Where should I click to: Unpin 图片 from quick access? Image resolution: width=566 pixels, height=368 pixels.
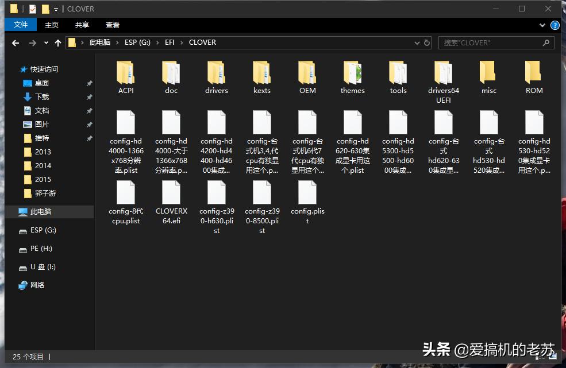(89, 124)
